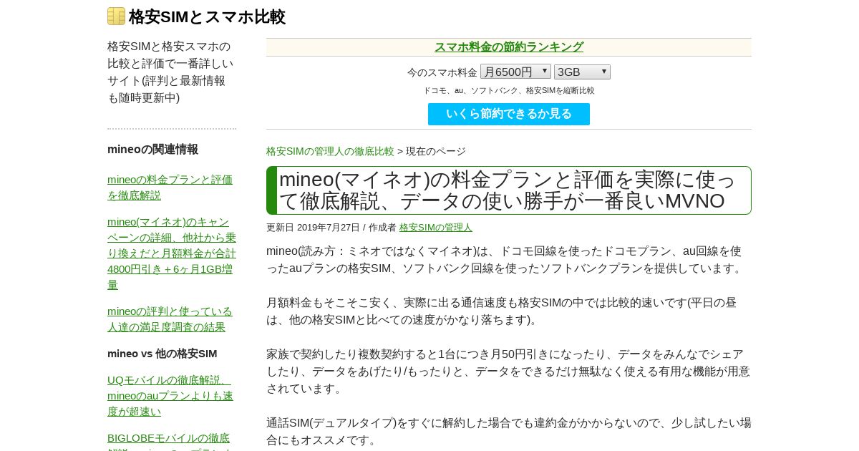Screen dimensions: 859x451
Task: Click the 現在のページ breadcrumb text
Action: point(436,151)
